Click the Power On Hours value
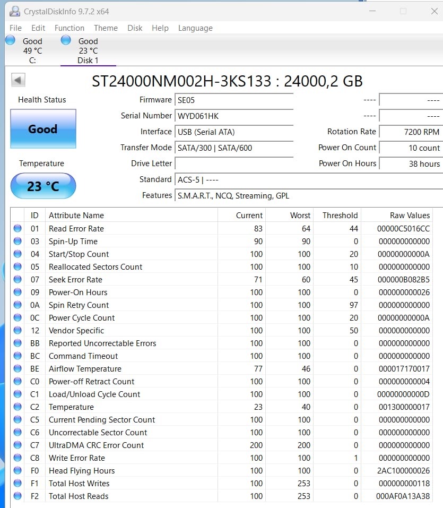 click(411, 163)
